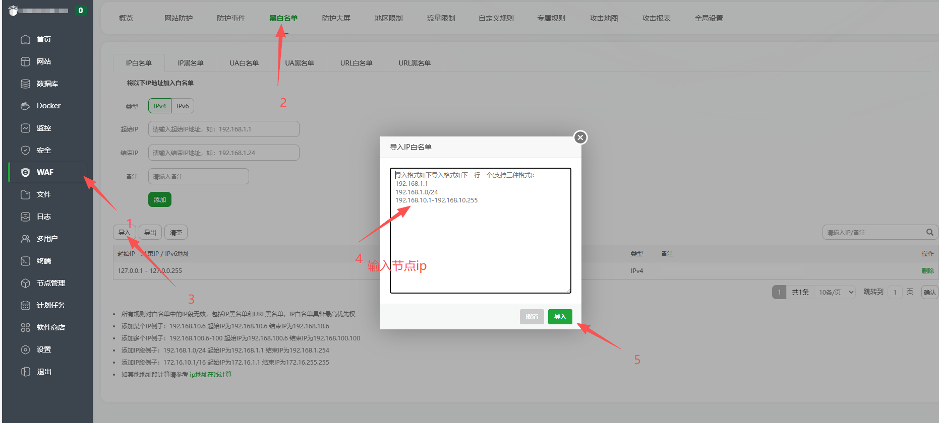This screenshot has width=939, height=423.
Task: Switch to IP黑名单 sub-tab
Action: [191, 63]
